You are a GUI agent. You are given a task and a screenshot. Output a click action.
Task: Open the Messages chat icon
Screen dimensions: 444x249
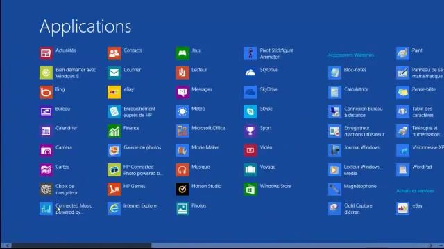[182, 92]
